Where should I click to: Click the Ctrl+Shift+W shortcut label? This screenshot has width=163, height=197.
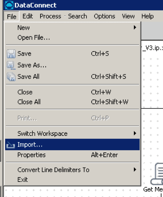click(x=110, y=102)
